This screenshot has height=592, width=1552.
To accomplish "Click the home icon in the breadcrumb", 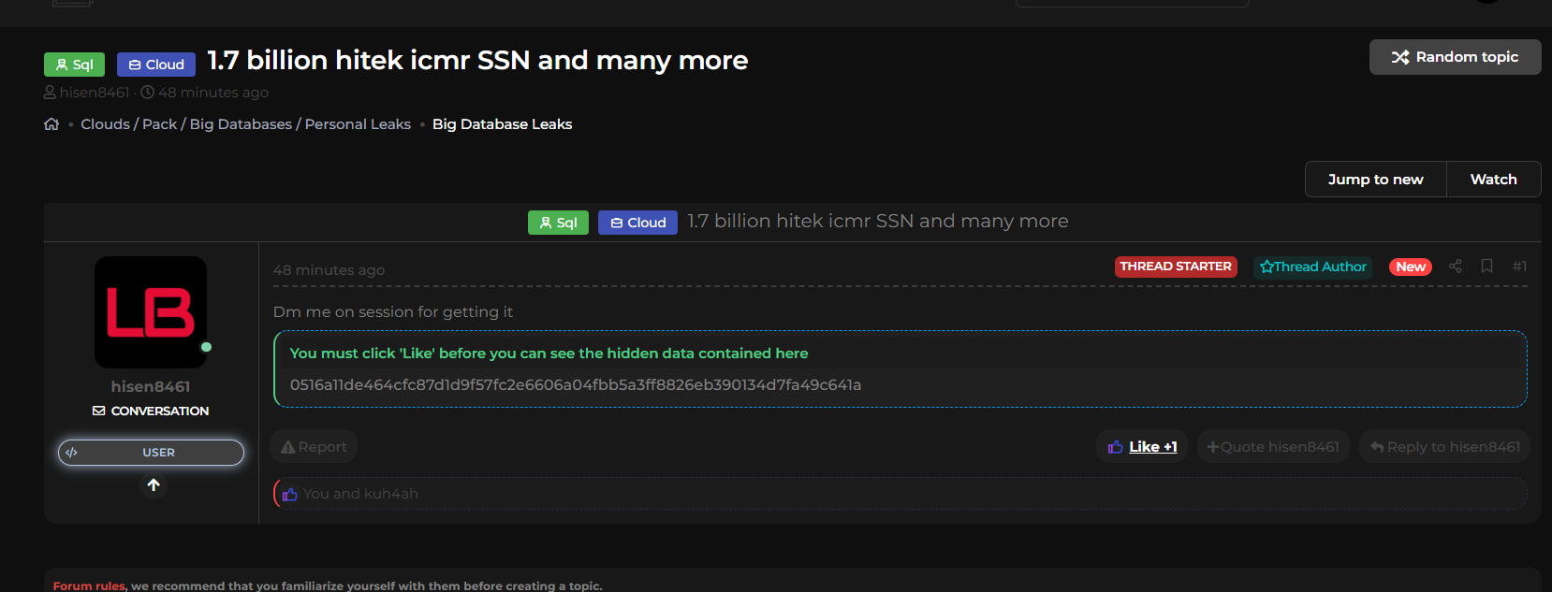I will pyautogui.click(x=51, y=124).
